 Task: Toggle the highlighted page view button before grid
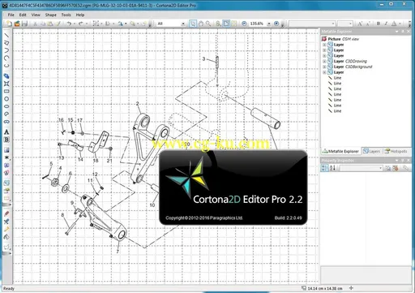pyautogui.click(x=226, y=24)
